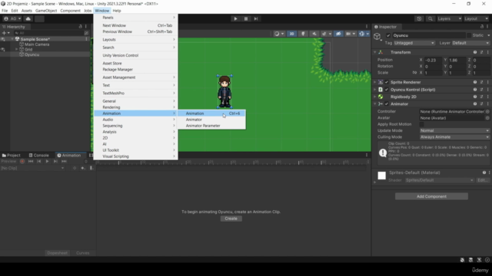The width and height of the screenshot is (492, 276).
Task: Switch to the Project tab
Action: point(11,155)
